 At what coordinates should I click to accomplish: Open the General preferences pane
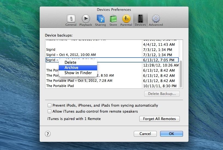pyautogui.click(x=71, y=20)
